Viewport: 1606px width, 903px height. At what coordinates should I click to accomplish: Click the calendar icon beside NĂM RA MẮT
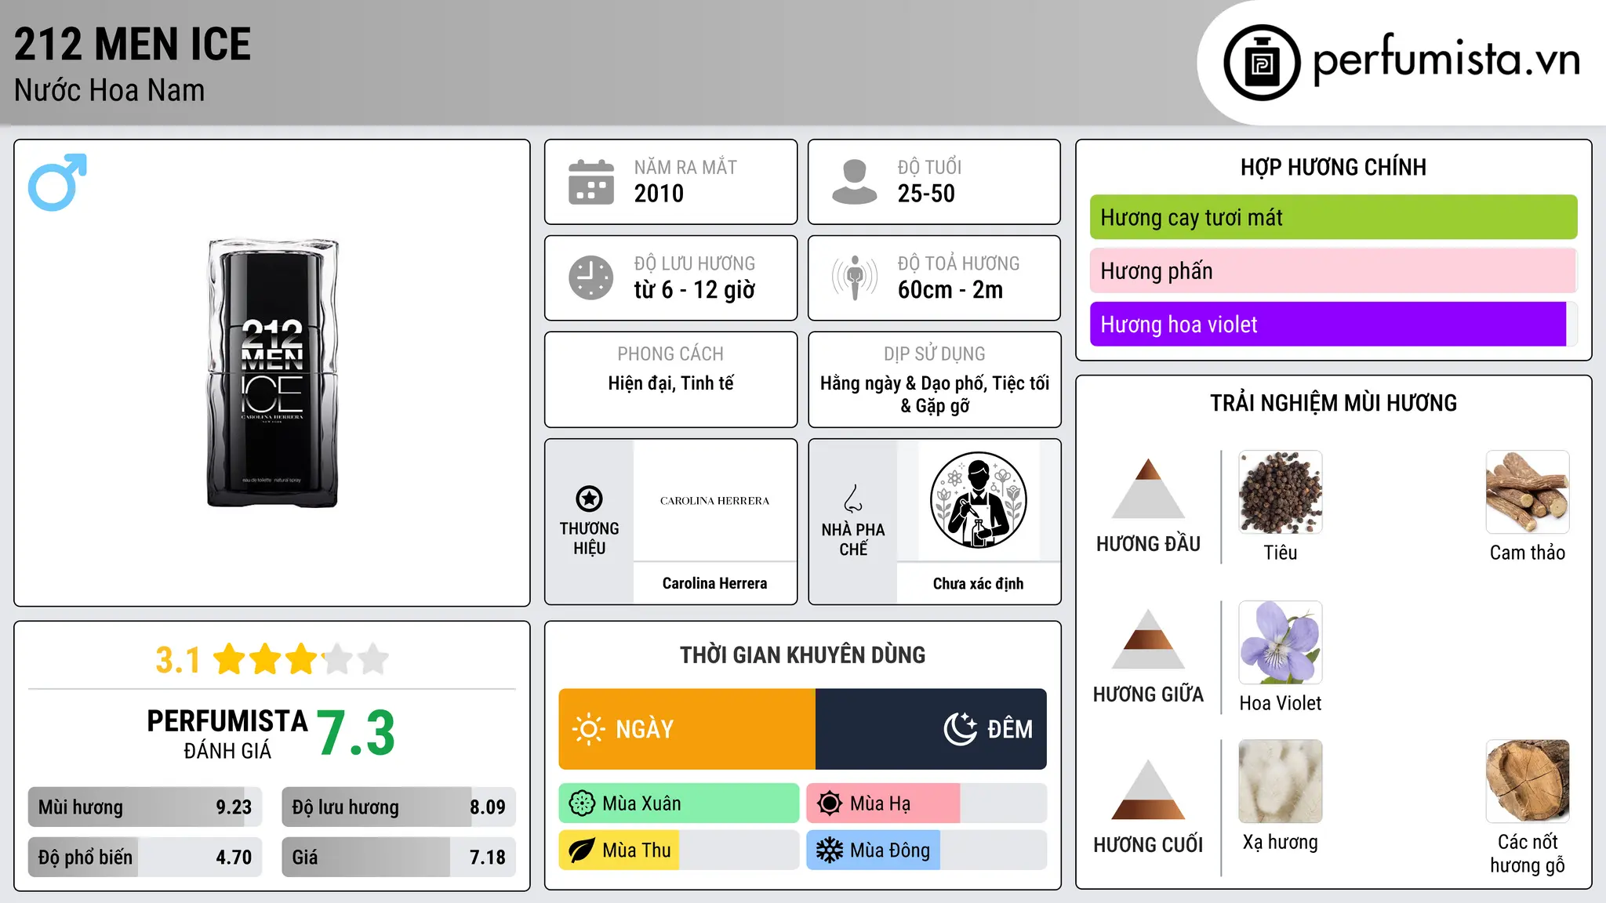coord(591,182)
